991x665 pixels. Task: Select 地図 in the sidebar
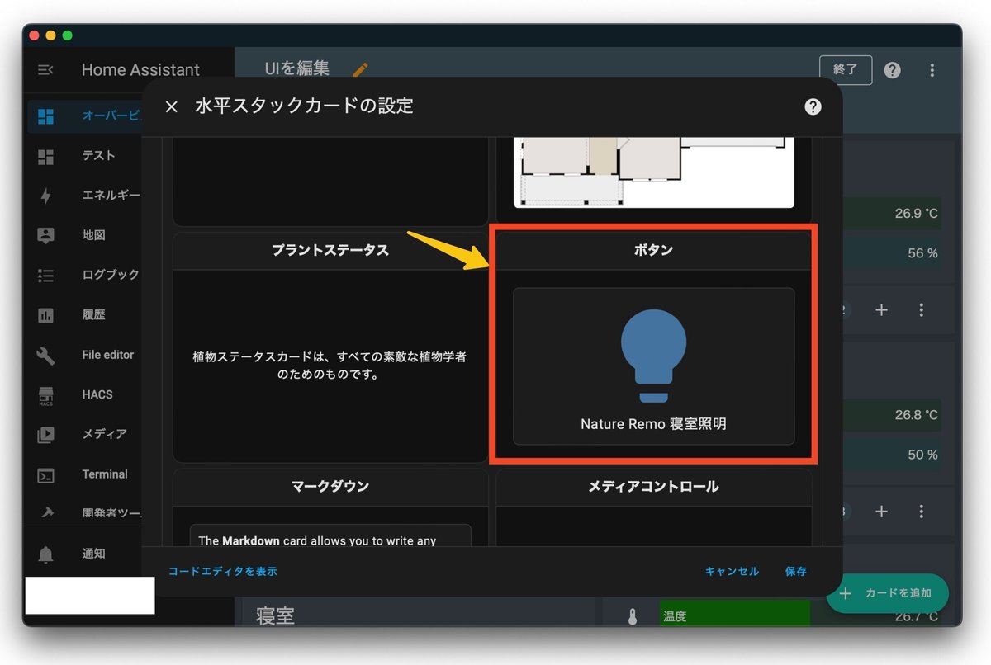click(x=93, y=235)
